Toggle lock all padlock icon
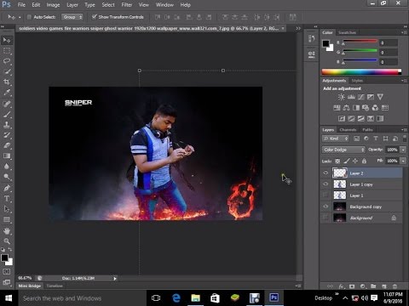Image resolution: width=409 pixels, height=306 pixels. pyautogui.click(x=364, y=161)
